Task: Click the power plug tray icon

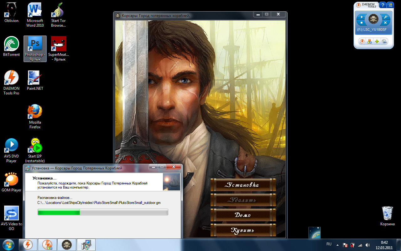Action: click(352, 245)
